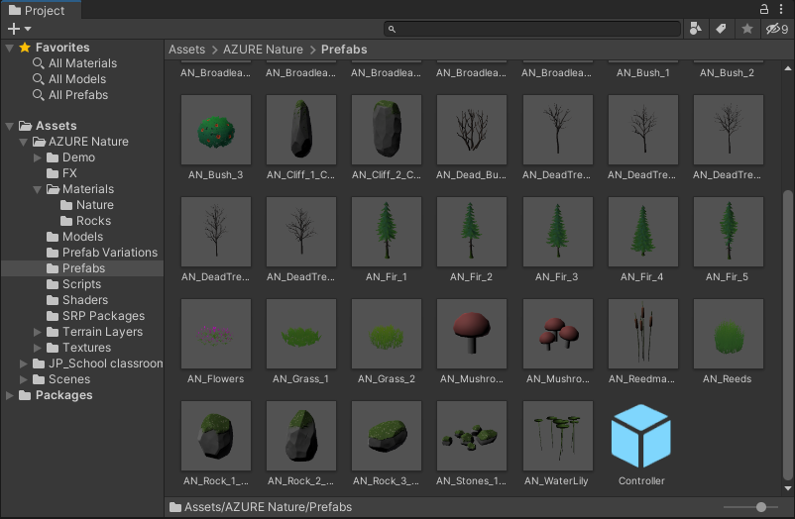Select the AN_Rock_2_... prefab thumbnail
The height and width of the screenshot is (519, 795).
(x=301, y=436)
